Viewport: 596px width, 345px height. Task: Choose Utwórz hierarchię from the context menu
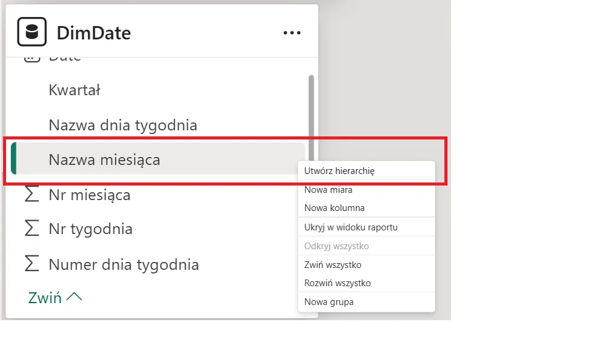[x=340, y=171]
